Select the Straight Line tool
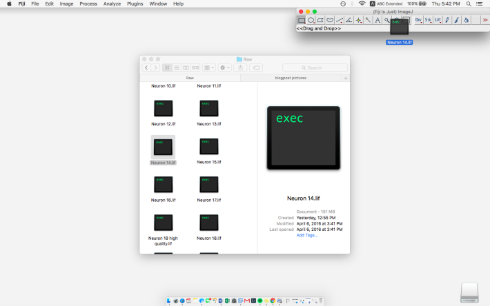The width and height of the screenshot is (490, 306). (x=340, y=20)
